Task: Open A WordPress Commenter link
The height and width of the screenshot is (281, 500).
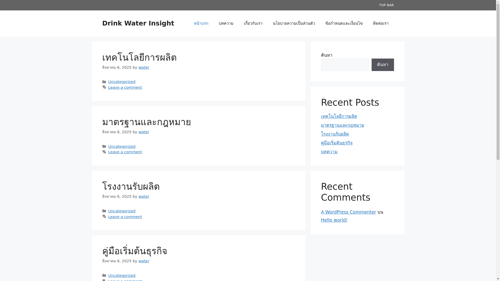Action: click(348, 212)
